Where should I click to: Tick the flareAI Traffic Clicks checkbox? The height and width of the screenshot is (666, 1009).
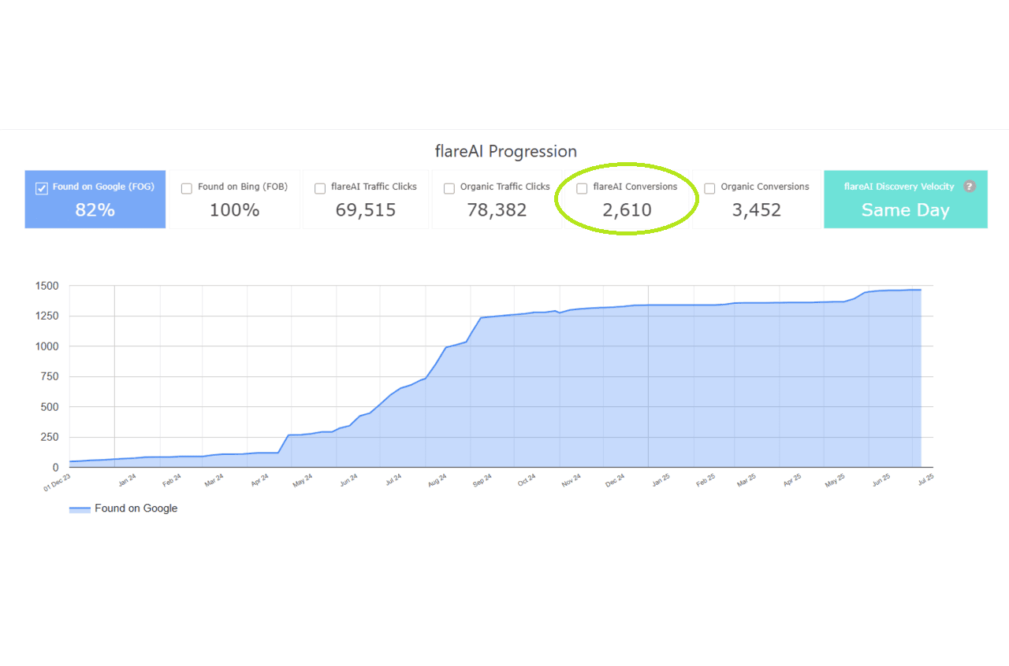320,188
